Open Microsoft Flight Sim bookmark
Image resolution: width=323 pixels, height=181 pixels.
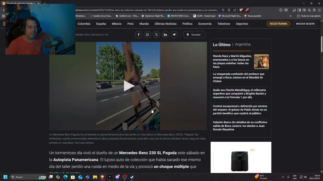tap(230, 16)
